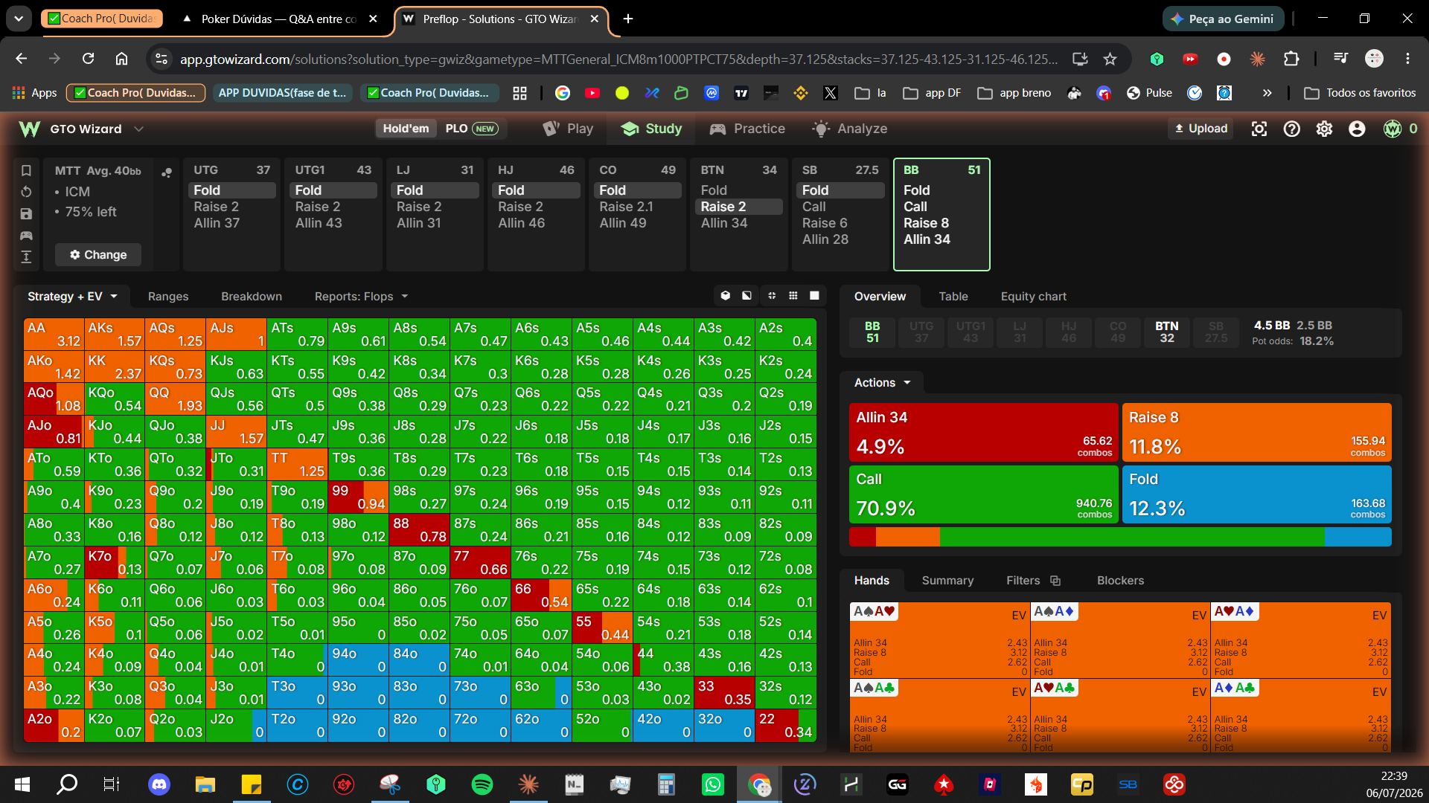Click the gamepad icon in the left sidebar
1429x803 pixels.
pos(26,236)
